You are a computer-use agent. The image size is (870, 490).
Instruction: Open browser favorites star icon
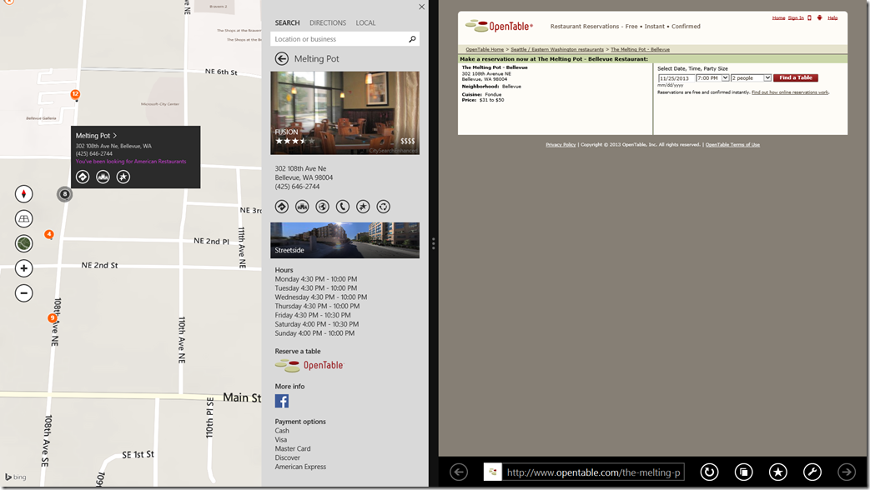[777, 472]
